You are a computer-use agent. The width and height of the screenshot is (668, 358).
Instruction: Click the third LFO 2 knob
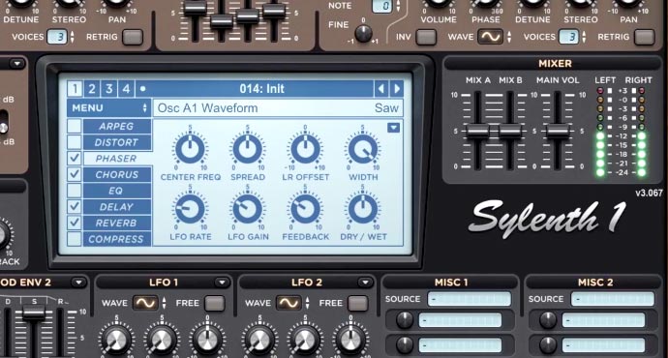coord(350,341)
